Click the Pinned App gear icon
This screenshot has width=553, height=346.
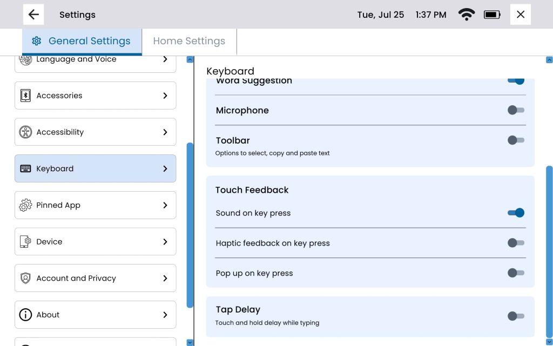pos(25,205)
